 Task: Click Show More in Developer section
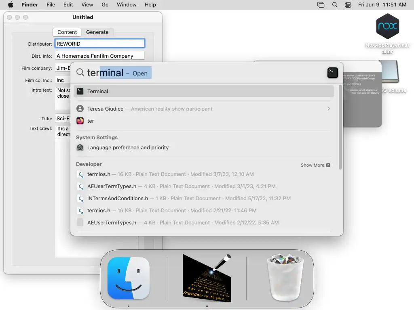[x=313, y=165]
